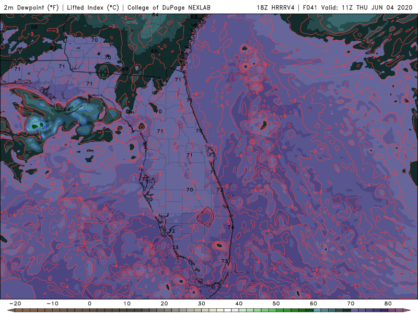
Task: Select "Valid: 11Z THU JUN 04 2020" text
Action: [367, 8]
